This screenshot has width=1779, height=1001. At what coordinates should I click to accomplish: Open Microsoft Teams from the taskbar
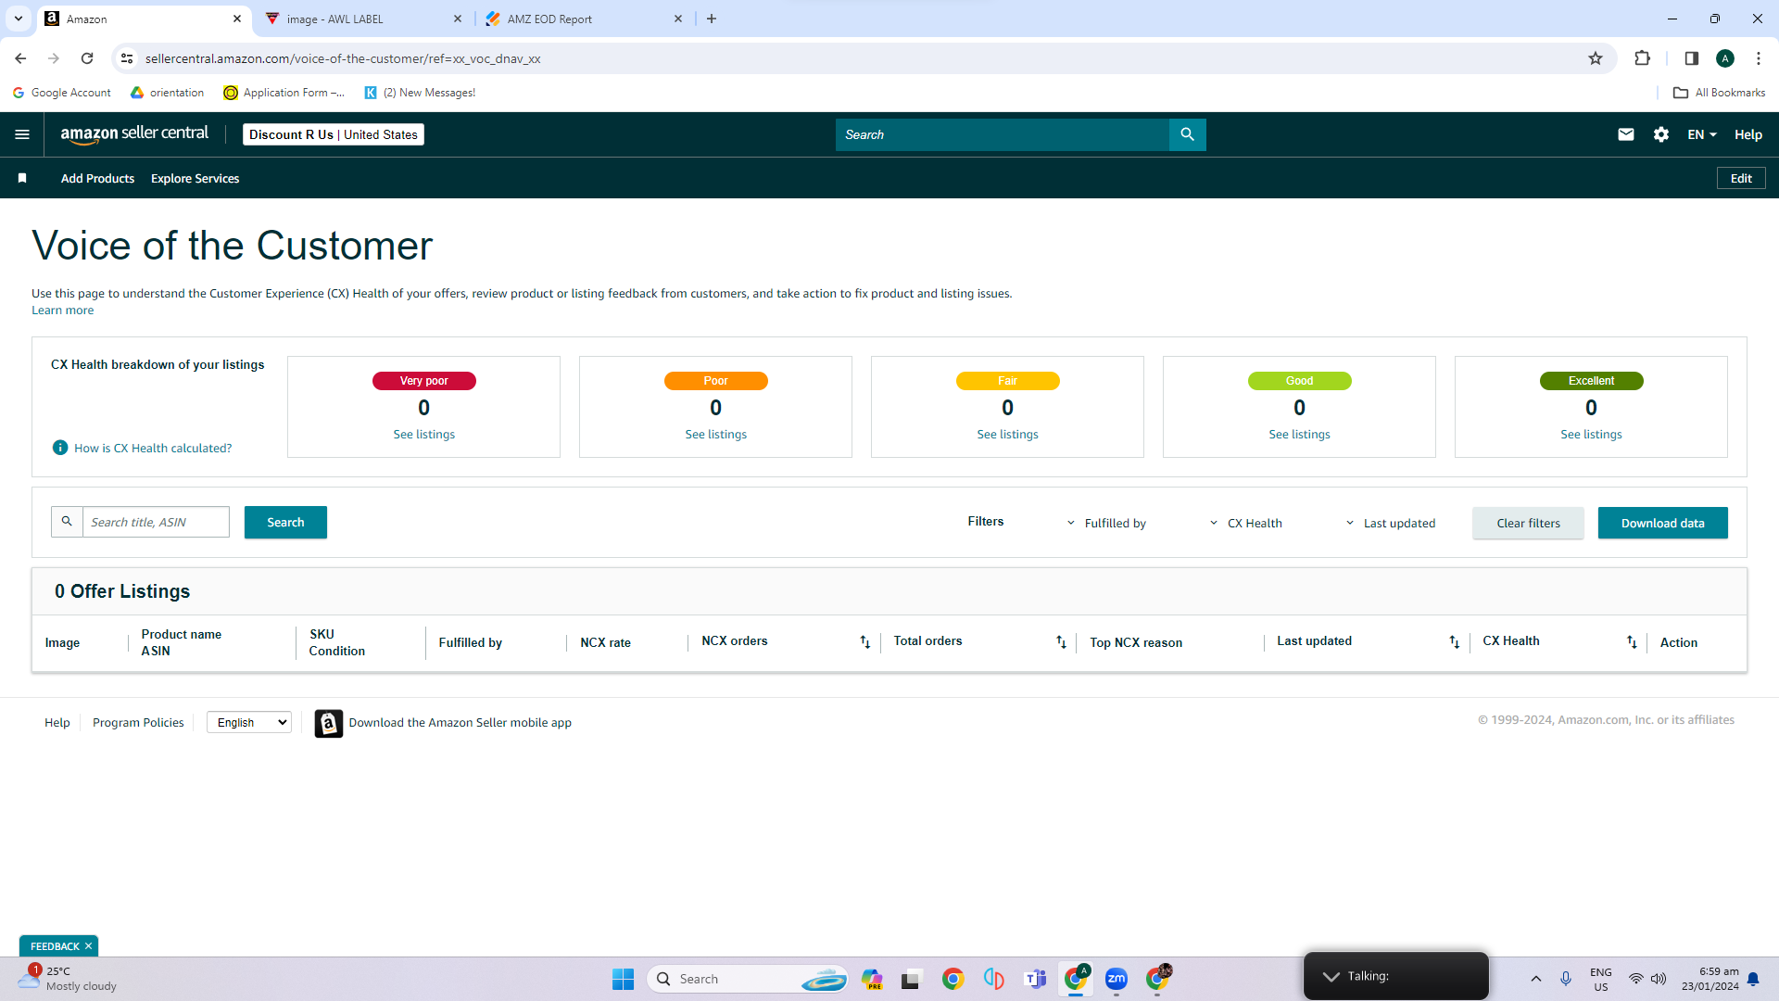coord(1035,979)
